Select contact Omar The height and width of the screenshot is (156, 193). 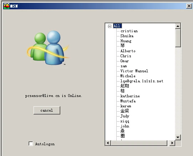[125, 61]
